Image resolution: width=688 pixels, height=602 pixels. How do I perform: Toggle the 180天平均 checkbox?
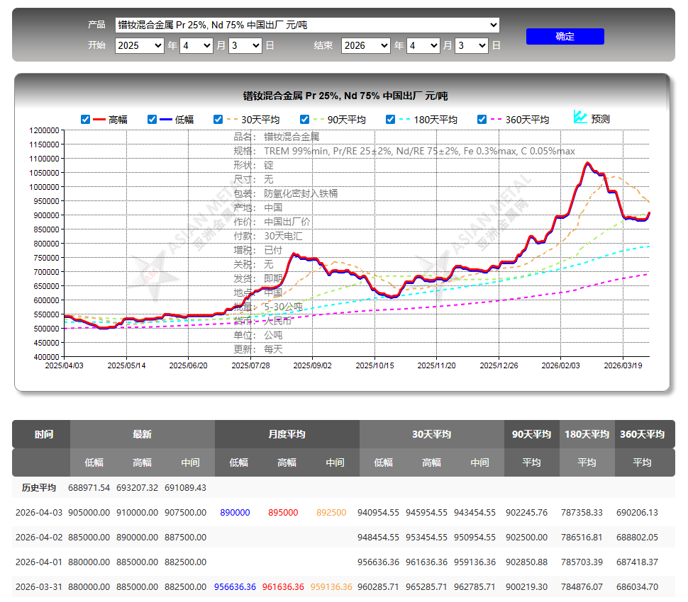click(x=390, y=120)
